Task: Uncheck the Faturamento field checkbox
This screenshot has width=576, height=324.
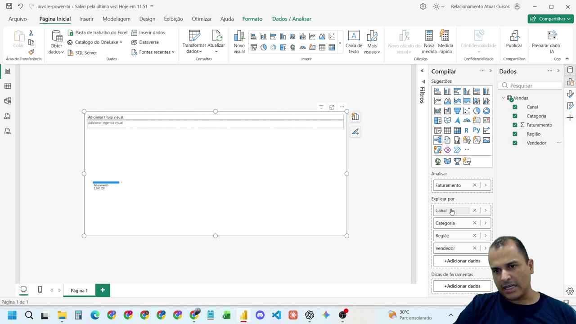Action: click(515, 125)
